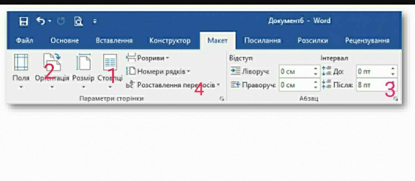This screenshot has height=181, width=415.
Task: Click the Ліворуч indent input field
Action: tap(295, 71)
